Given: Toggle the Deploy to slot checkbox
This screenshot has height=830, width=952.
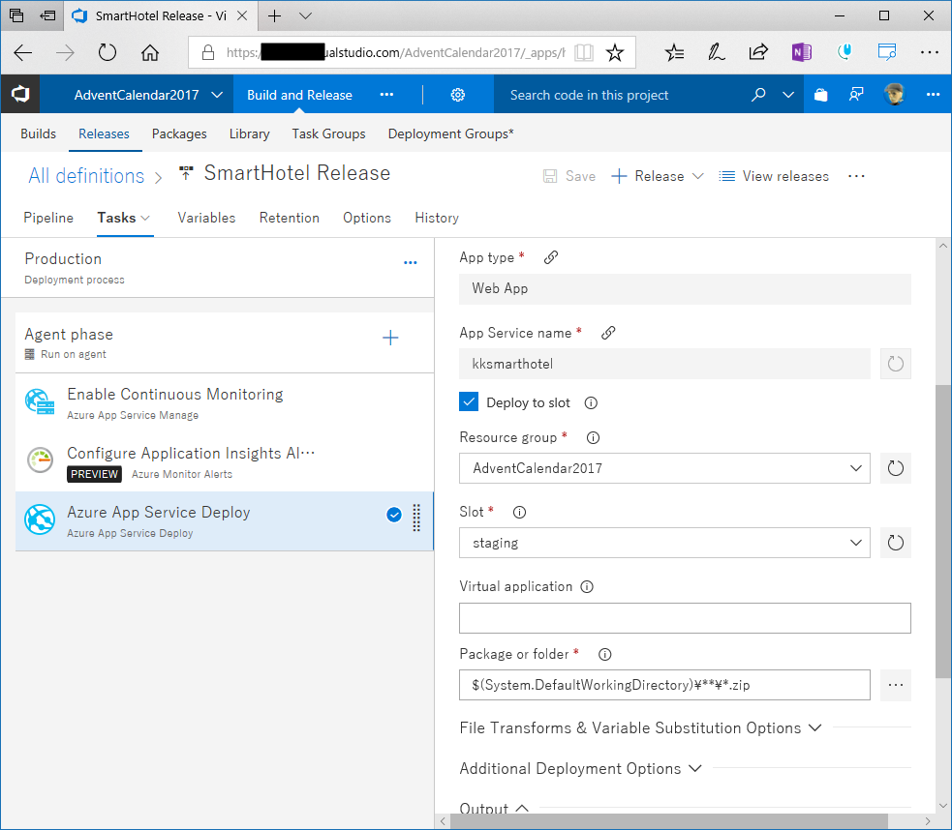Looking at the screenshot, I should (x=469, y=402).
